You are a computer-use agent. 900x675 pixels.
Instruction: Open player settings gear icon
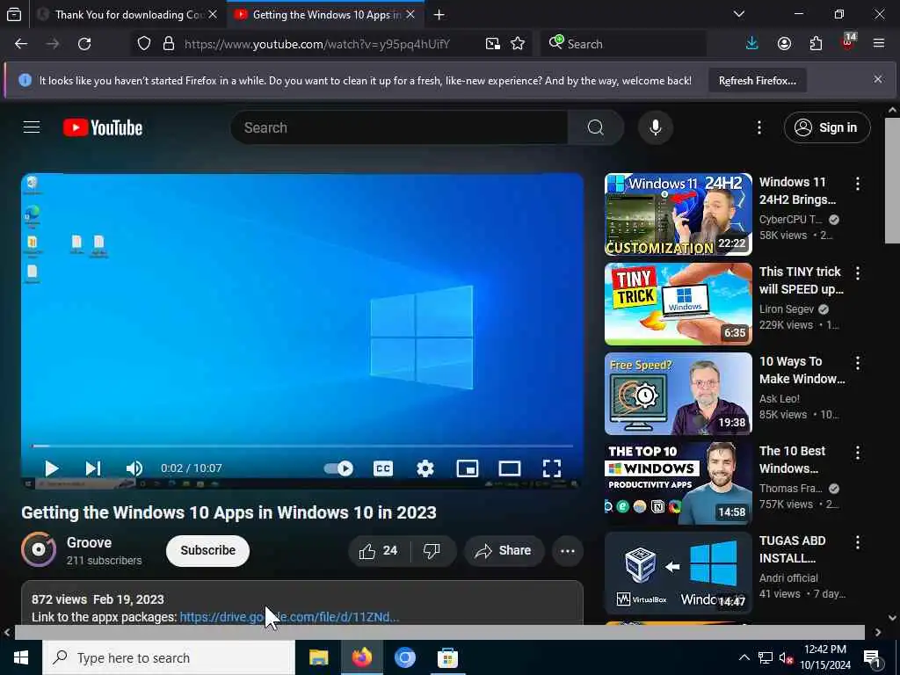[x=425, y=468]
